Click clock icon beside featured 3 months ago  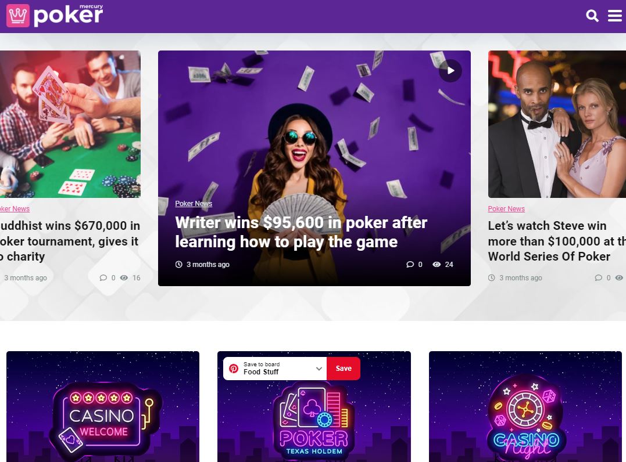[179, 264]
